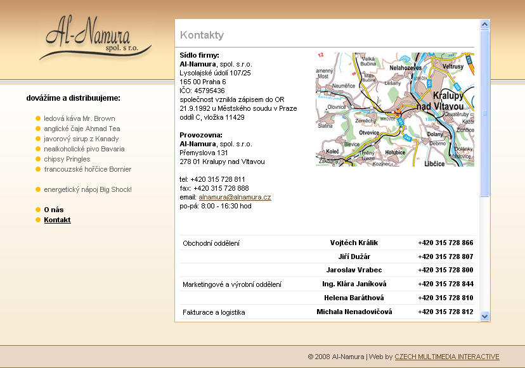Open energetický nápoj Big Shock! link

[x=87, y=189]
